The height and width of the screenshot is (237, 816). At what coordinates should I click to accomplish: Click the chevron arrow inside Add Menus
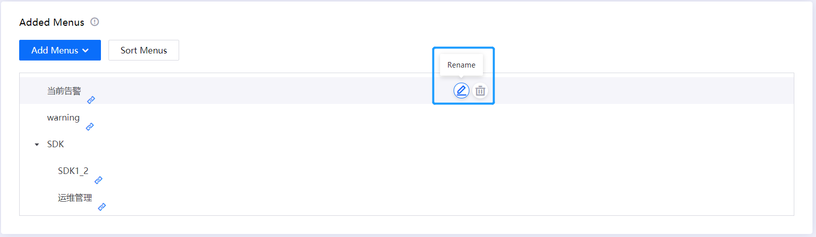click(x=86, y=50)
